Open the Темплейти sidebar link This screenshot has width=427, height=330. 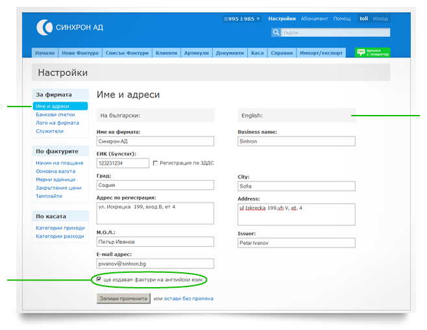click(49, 196)
